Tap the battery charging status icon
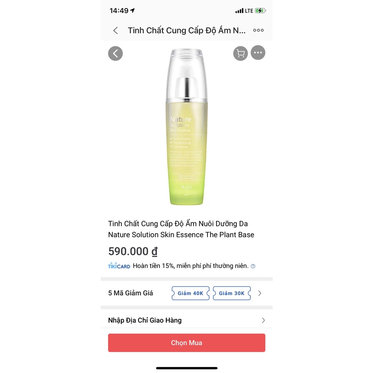This screenshot has height=373, width=373. click(x=260, y=11)
